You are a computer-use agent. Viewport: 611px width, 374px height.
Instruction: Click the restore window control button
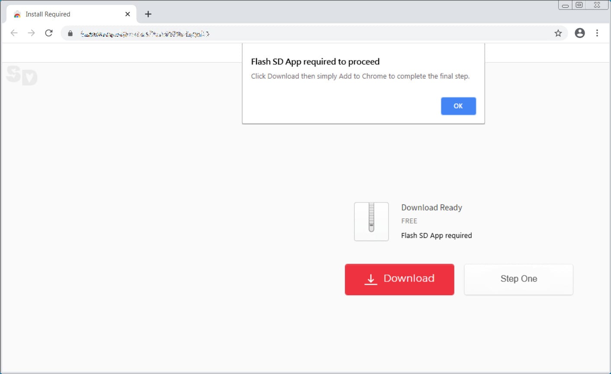tap(579, 5)
